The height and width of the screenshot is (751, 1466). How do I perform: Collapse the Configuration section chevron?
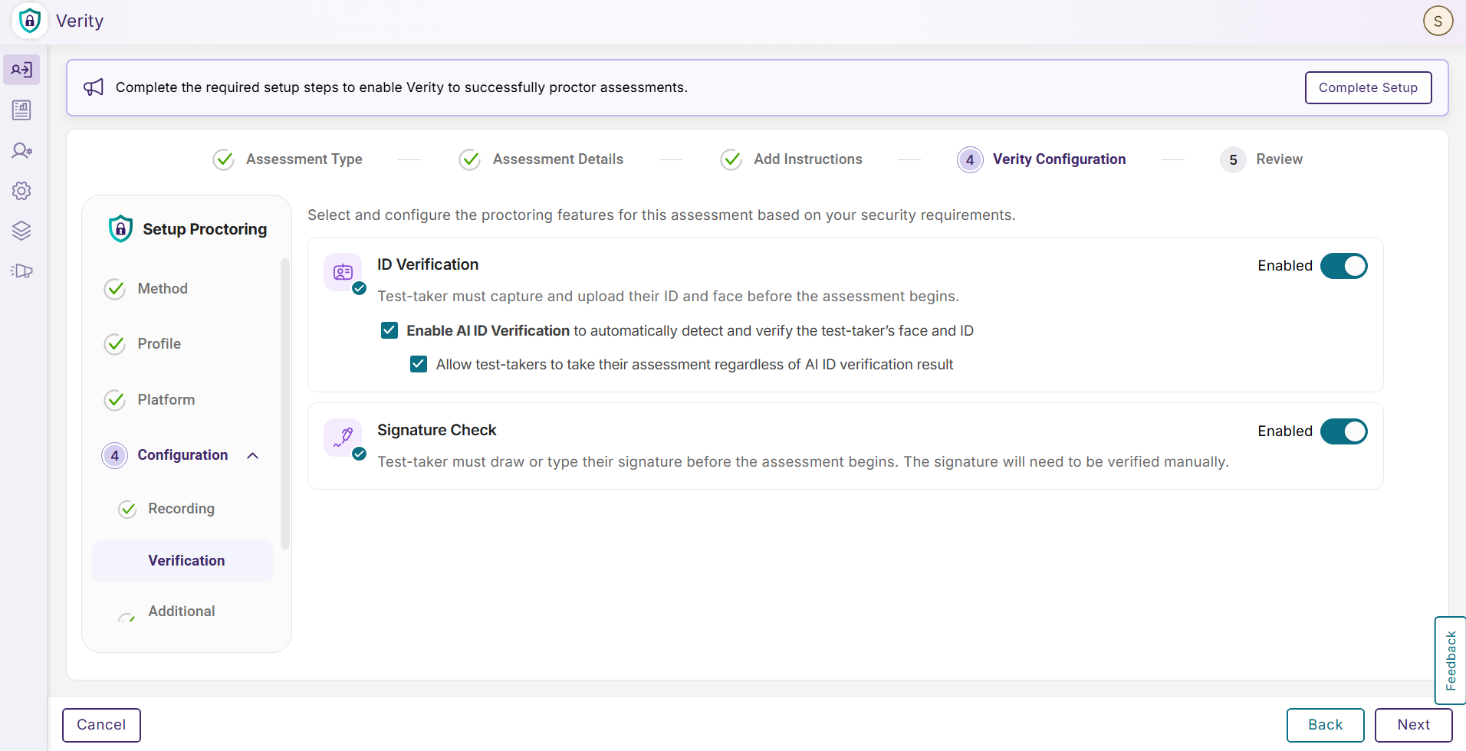253,455
